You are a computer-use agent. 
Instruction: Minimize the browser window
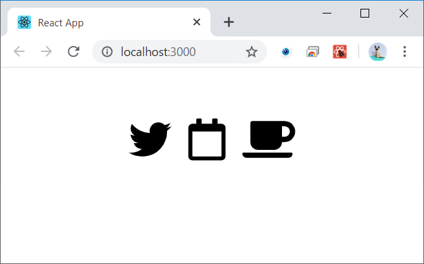[327, 13]
